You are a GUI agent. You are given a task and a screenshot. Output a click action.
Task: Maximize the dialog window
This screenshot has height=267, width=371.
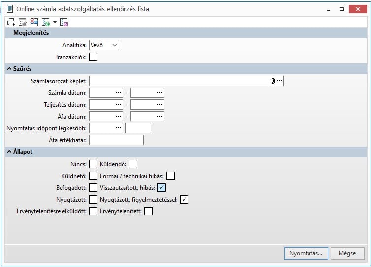[x=341, y=9]
